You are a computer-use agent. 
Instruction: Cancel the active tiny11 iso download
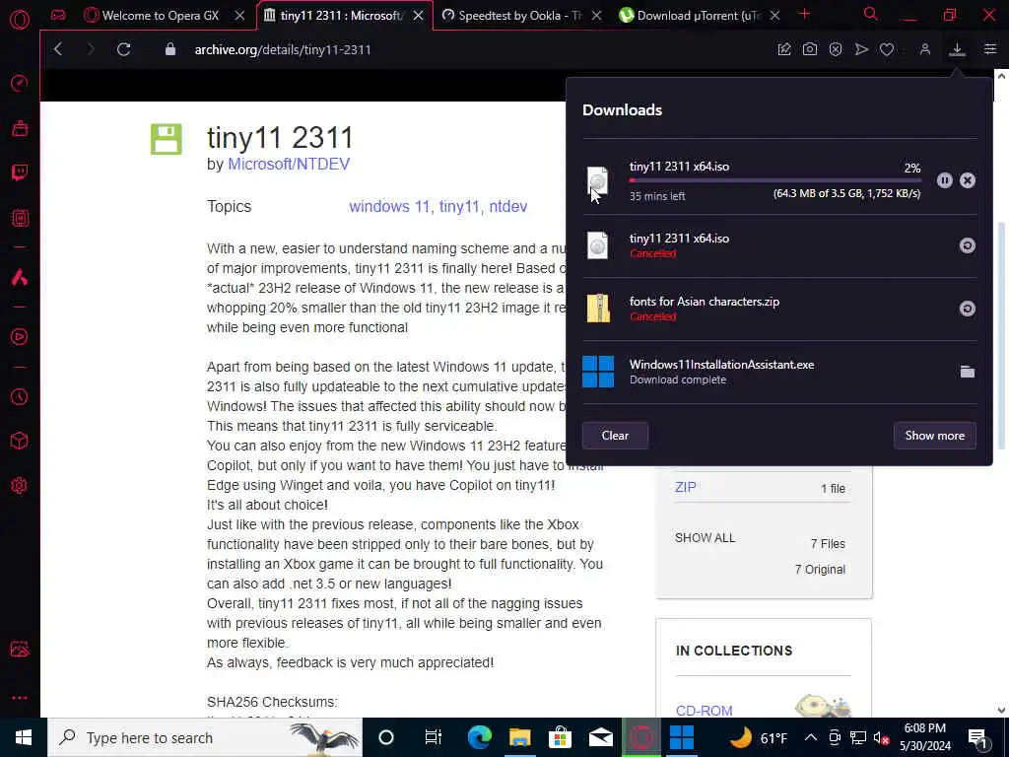tap(968, 180)
